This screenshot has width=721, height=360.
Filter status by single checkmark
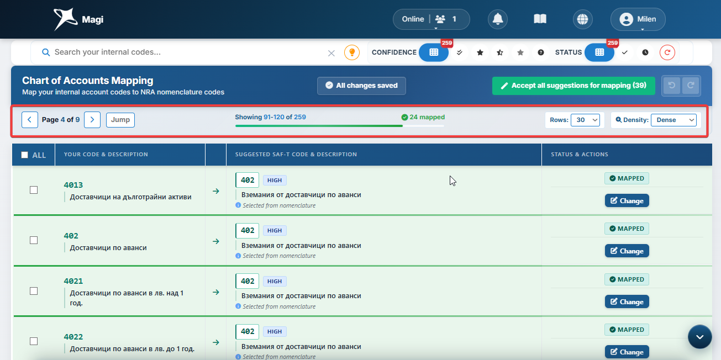pos(625,52)
